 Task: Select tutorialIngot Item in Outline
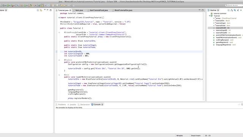(222, 23)
